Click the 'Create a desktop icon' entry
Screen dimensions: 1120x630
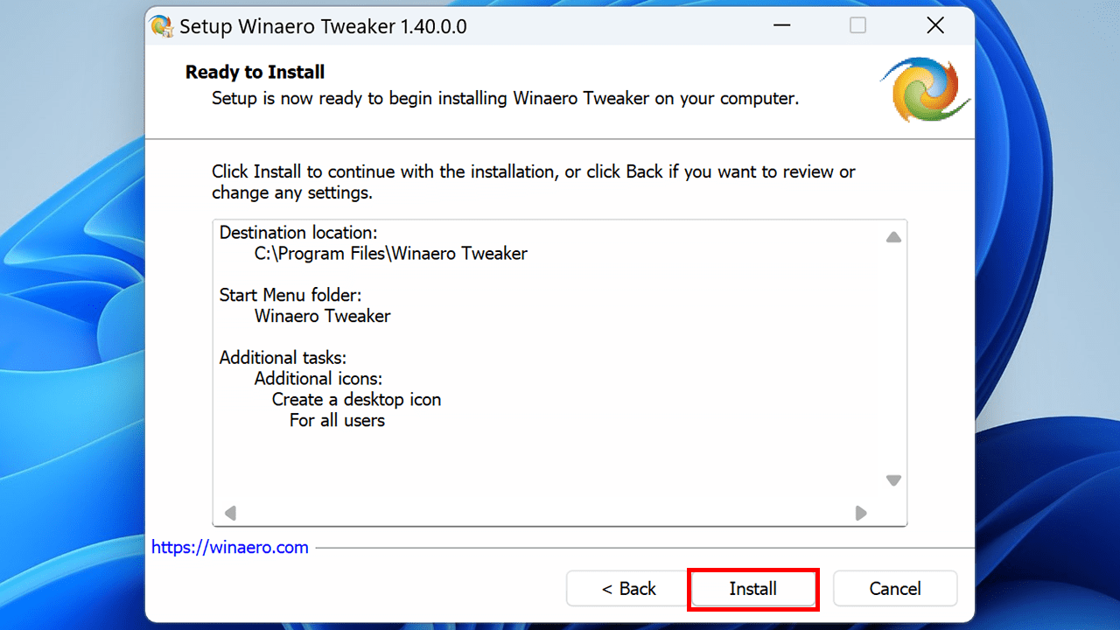click(x=356, y=400)
